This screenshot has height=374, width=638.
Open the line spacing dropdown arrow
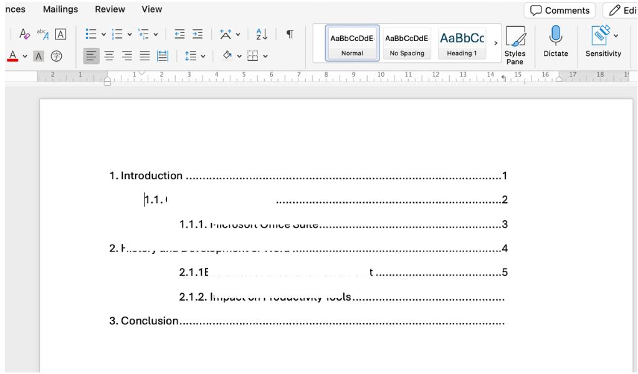pos(203,57)
